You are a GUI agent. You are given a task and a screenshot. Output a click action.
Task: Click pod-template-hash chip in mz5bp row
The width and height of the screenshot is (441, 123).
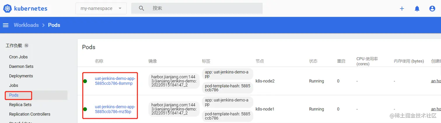click(228, 116)
